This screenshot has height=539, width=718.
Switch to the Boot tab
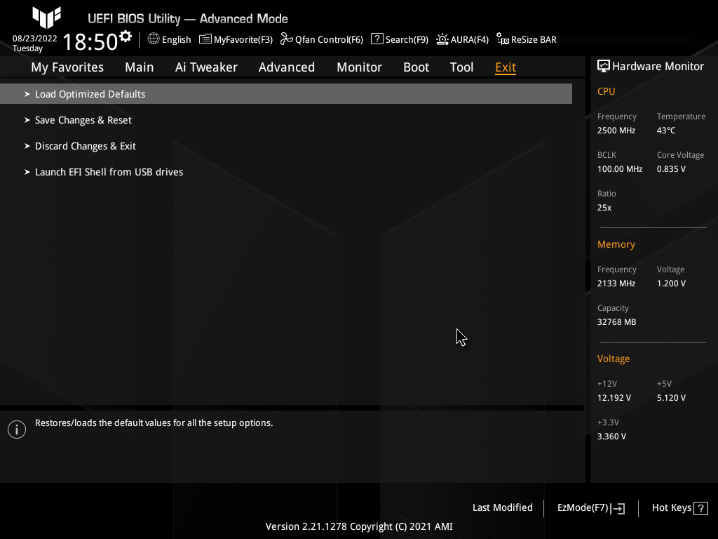(416, 67)
